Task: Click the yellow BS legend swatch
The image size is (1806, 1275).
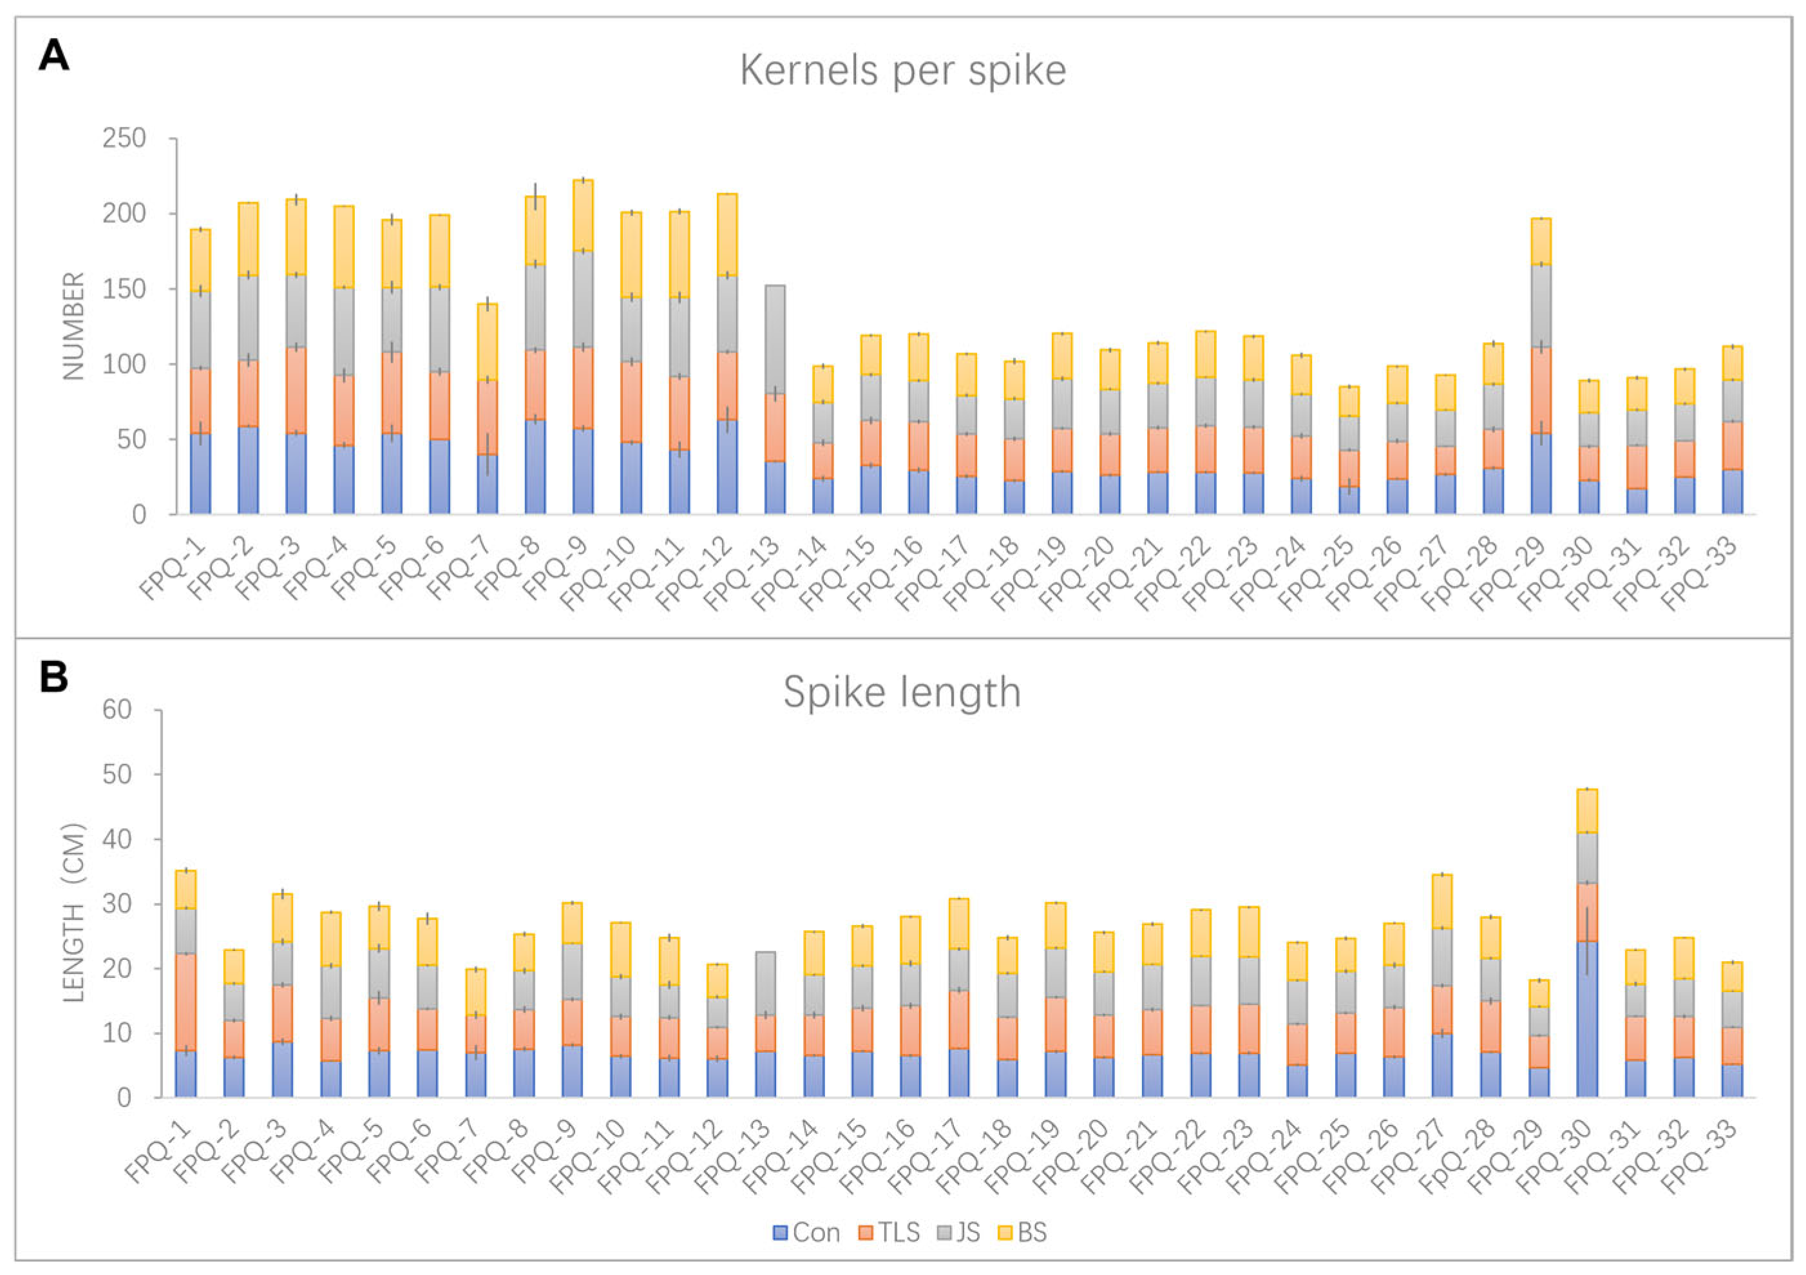Action: coord(1005,1233)
